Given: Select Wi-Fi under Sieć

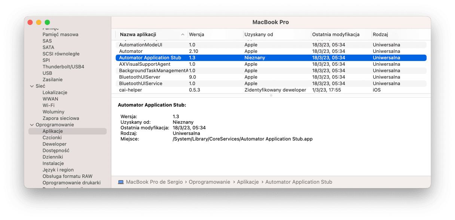Looking at the screenshot, I should 48,106.
